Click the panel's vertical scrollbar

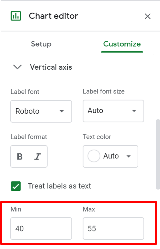[158, 154]
